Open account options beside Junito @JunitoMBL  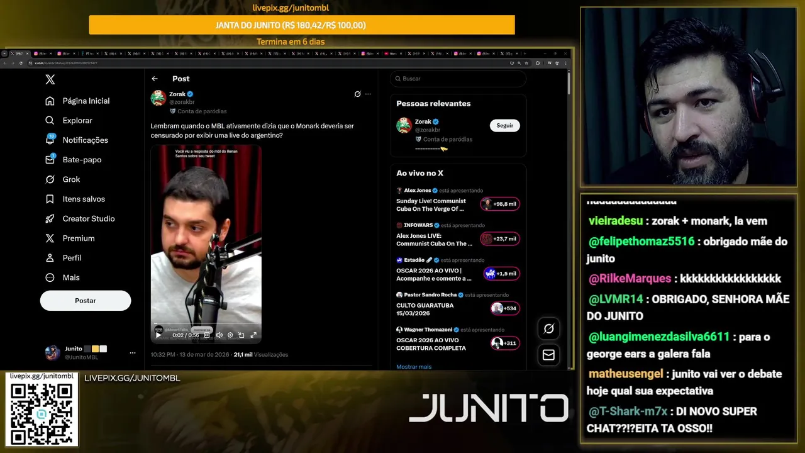click(x=133, y=353)
